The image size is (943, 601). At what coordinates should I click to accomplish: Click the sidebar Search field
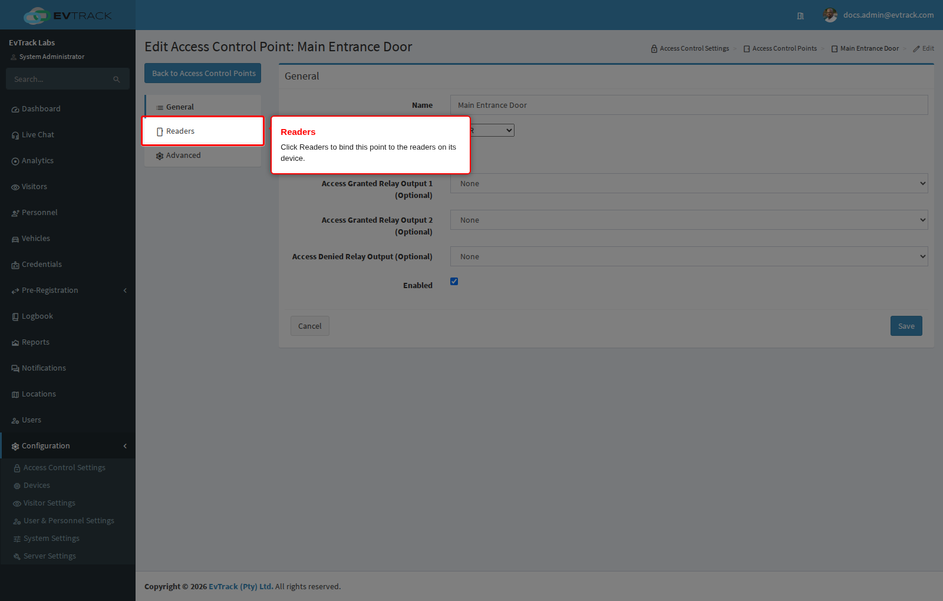point(68,79)
